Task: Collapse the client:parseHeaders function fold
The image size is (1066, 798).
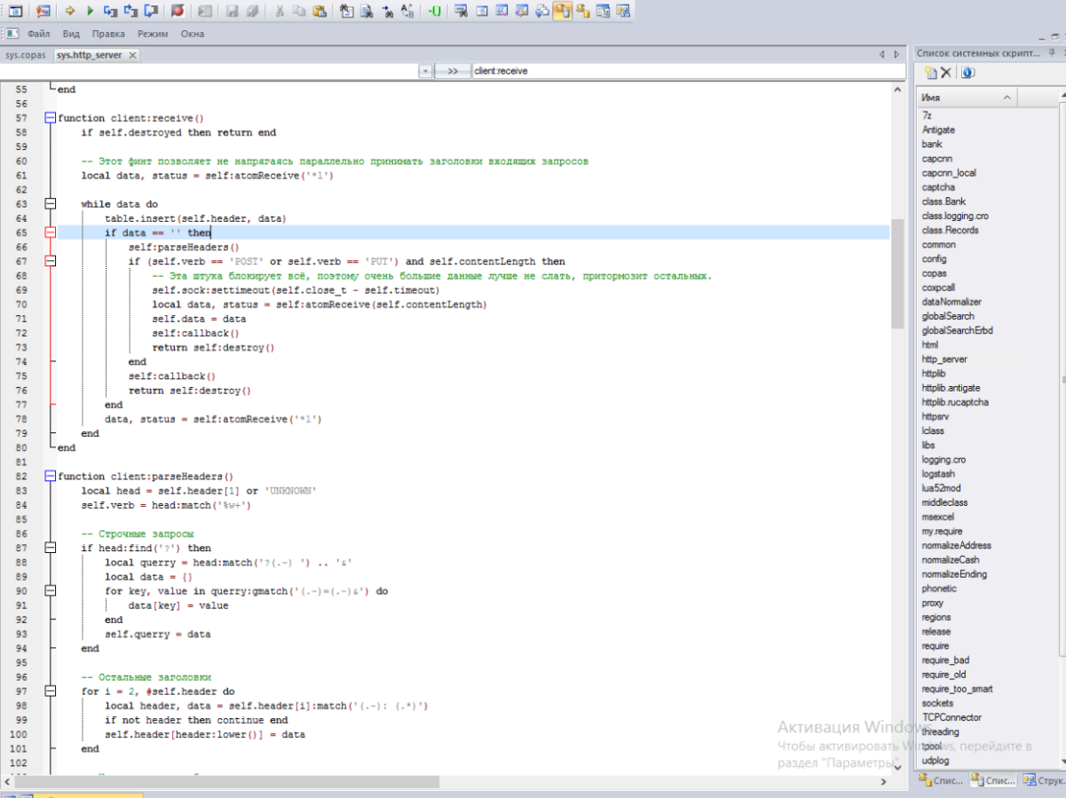Action: 51,477
